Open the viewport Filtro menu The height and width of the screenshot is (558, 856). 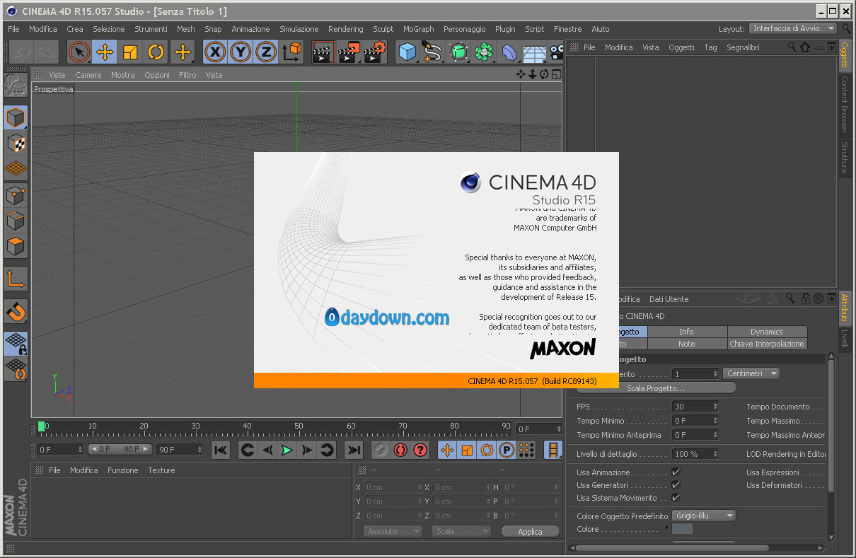click(x=187, y=75)
